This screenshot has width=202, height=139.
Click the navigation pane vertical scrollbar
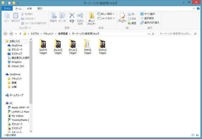tap(31, 79)
